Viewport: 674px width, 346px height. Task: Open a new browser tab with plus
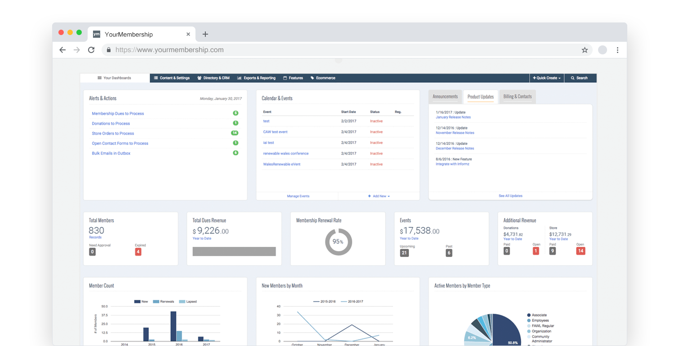pyautogui.click(x=205, y=34)
